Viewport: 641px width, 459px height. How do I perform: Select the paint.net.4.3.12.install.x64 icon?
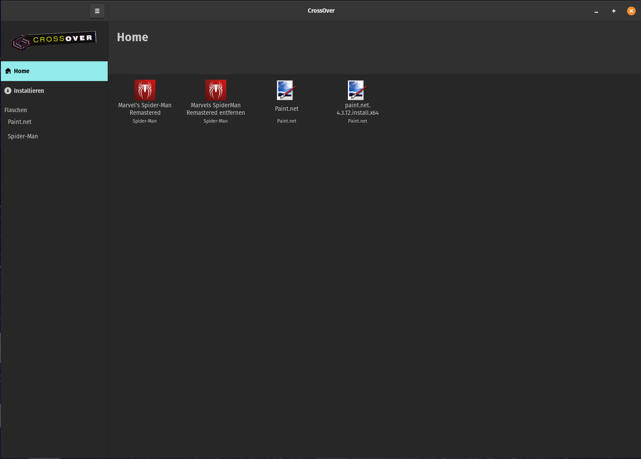tap(358, 90)
